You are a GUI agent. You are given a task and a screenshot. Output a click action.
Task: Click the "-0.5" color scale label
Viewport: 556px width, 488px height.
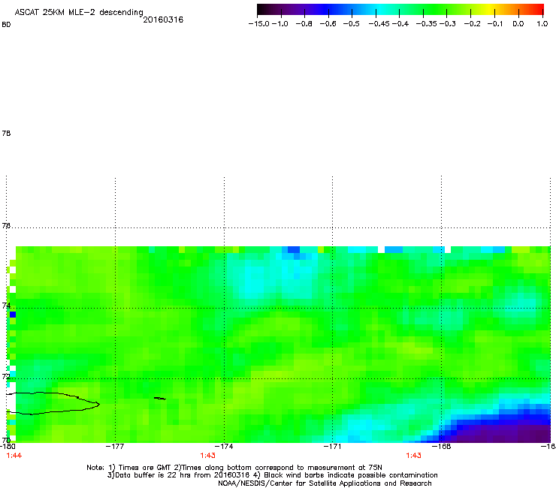(x=352, y=24)
